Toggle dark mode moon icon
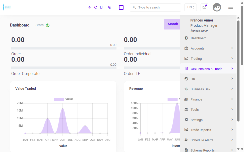 tap(109, 7)
